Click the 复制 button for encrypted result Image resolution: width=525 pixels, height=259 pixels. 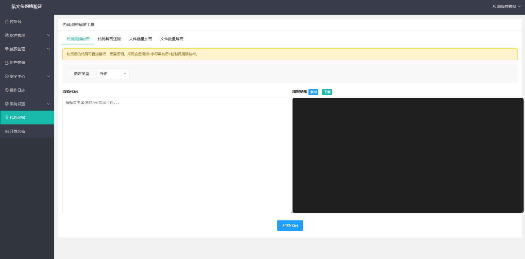[313, 92]
